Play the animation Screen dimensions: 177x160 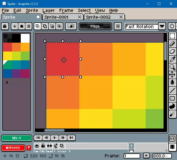click(55, 138)
